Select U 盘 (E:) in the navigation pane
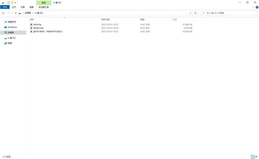Image resolution: width=259 pixels, height=159 pixels. pyautogui.click(x=11, y=38)
